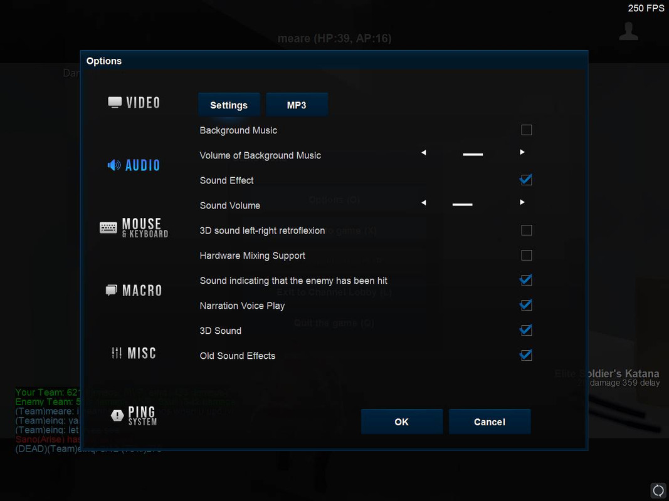This screenshot has height=501, width=669.
Task: Toggle 3D sound left-right retroflexion checkbox
Action: (x=527, y=230)
